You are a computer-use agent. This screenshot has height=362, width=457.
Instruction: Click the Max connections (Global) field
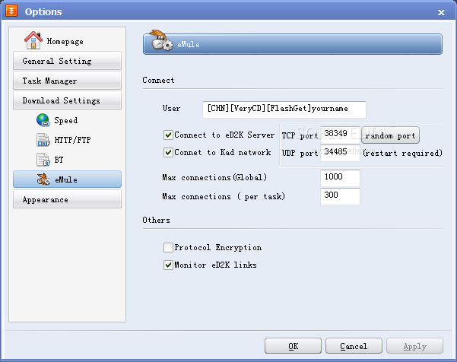340,178
